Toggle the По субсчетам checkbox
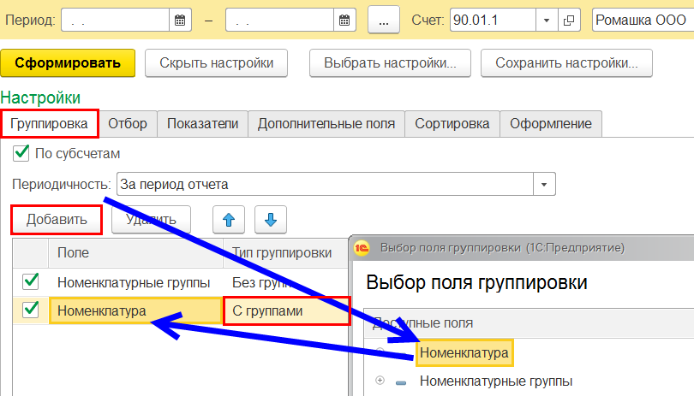This screenshot has height=396, width=694. pyautogui.click(x=22, y=154)
